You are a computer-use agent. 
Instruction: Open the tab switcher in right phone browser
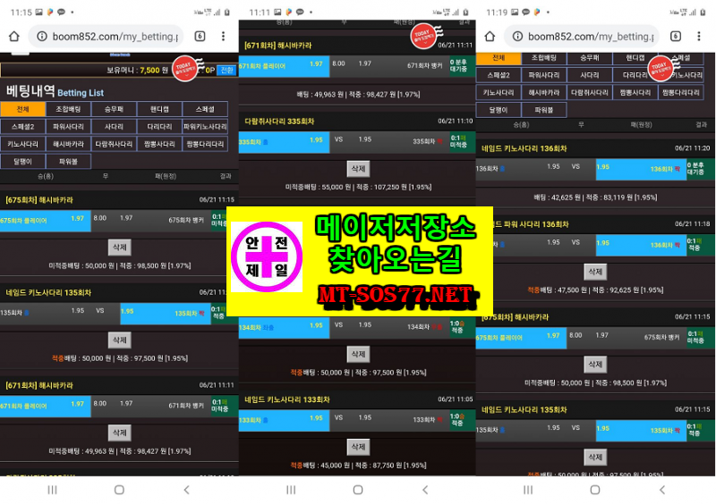click(x=676, y=37)
